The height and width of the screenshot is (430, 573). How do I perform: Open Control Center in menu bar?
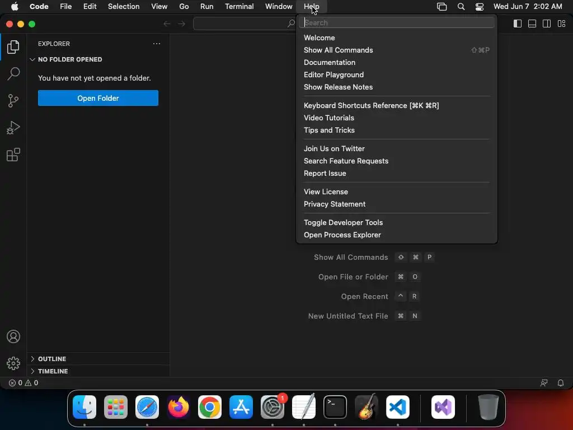coord(480,7)
